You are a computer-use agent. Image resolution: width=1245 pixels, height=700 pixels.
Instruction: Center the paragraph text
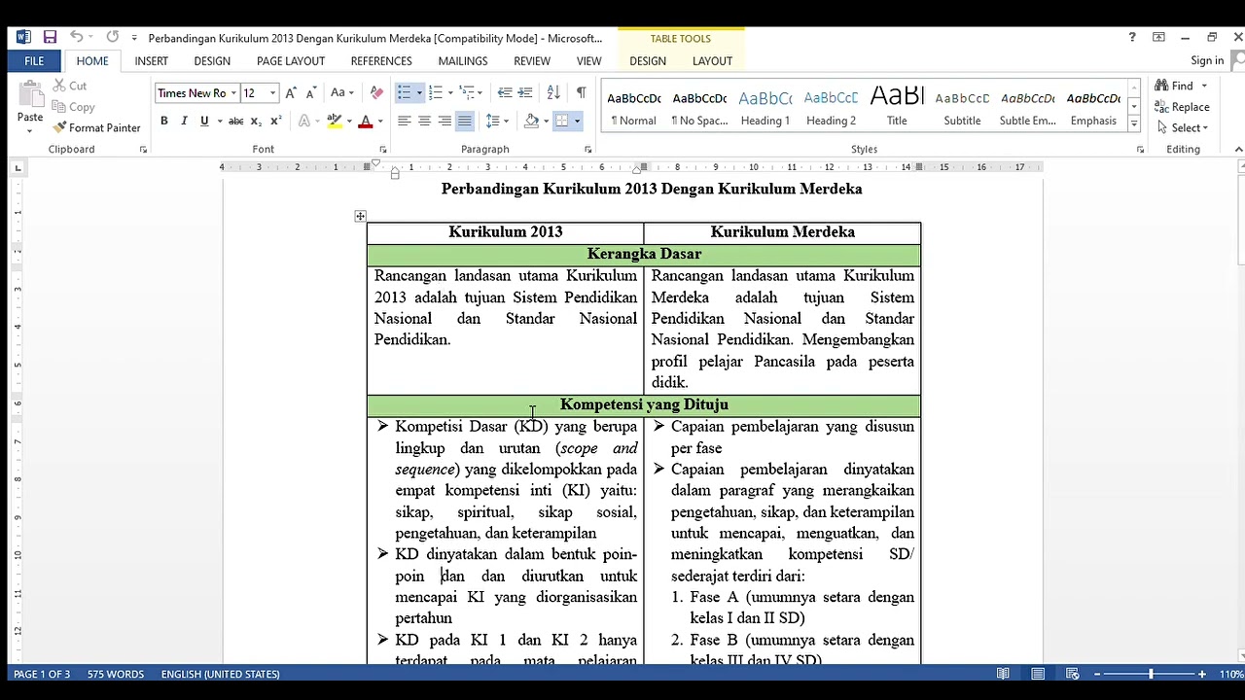(425, 121)
